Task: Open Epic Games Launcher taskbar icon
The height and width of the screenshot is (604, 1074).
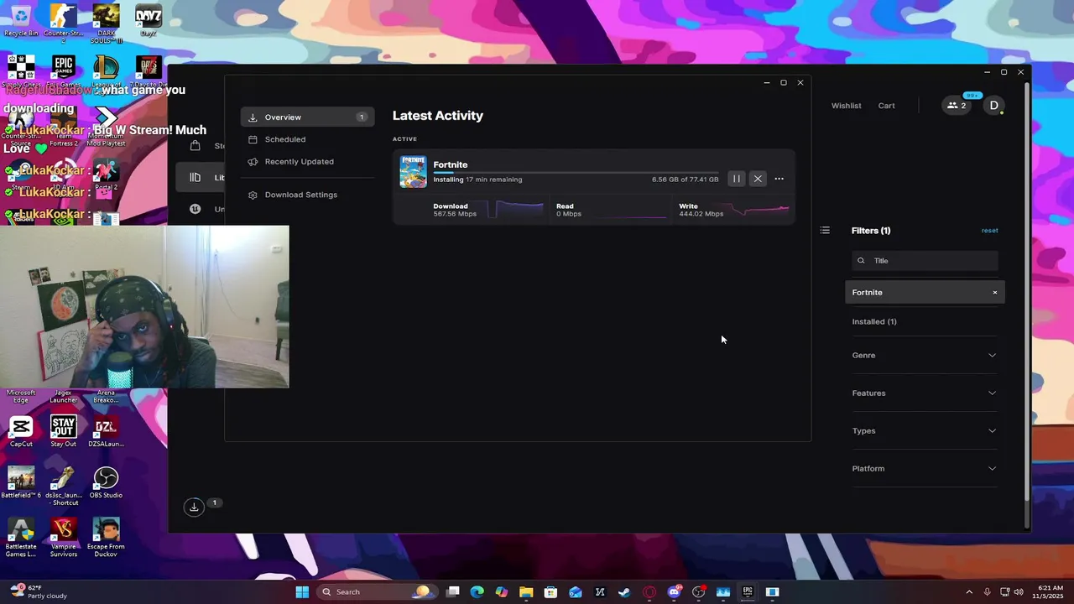Action: 748,592
